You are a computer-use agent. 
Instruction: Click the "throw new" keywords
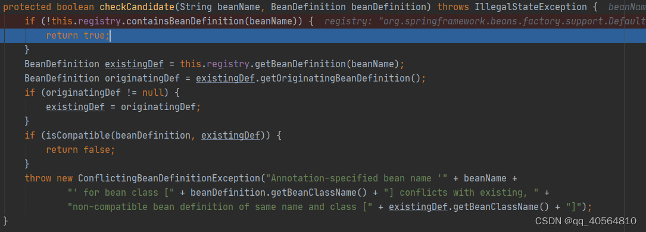[x=49, y=178]
